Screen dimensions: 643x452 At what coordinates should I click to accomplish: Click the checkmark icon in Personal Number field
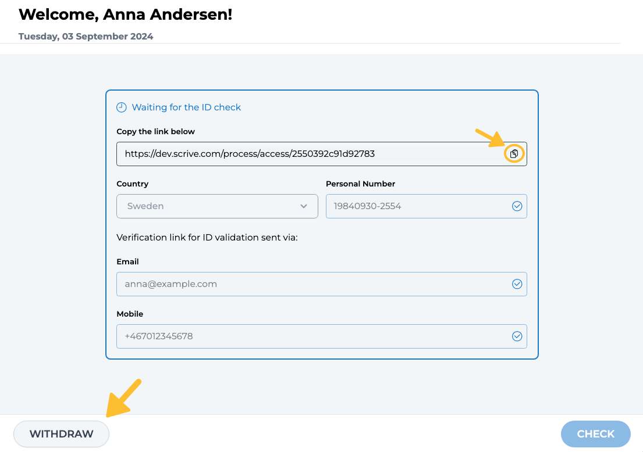517,206
